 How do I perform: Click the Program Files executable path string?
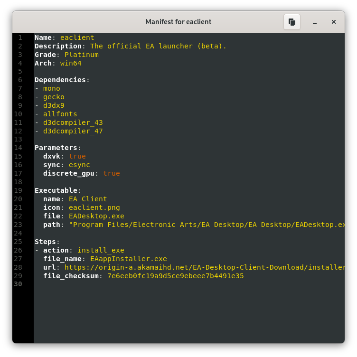tap(207, 225)
